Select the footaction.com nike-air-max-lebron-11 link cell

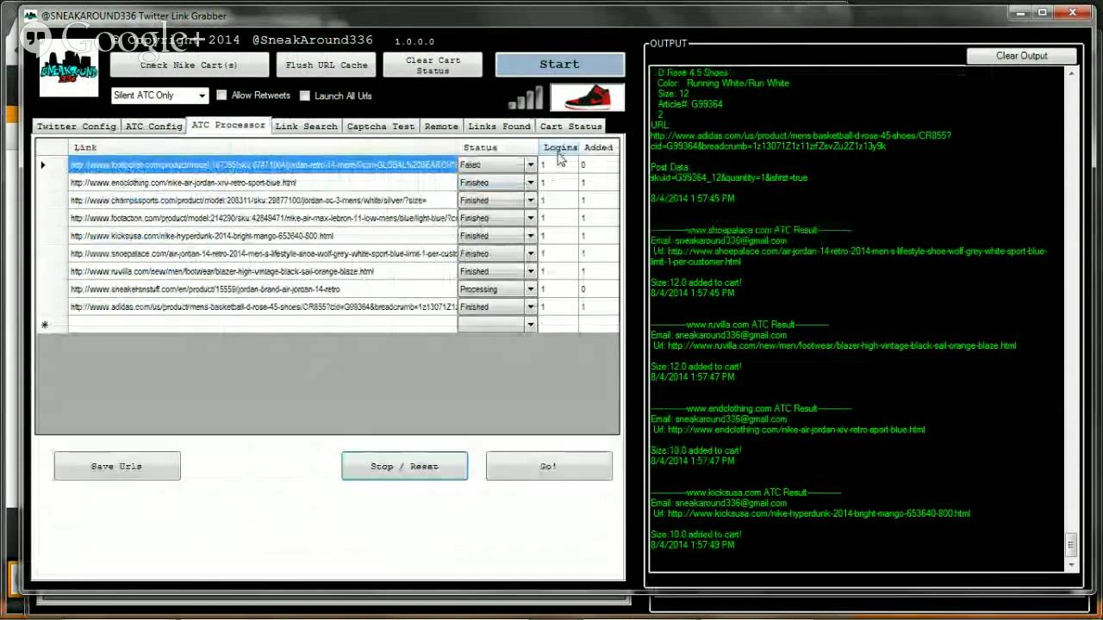[263, 218]
